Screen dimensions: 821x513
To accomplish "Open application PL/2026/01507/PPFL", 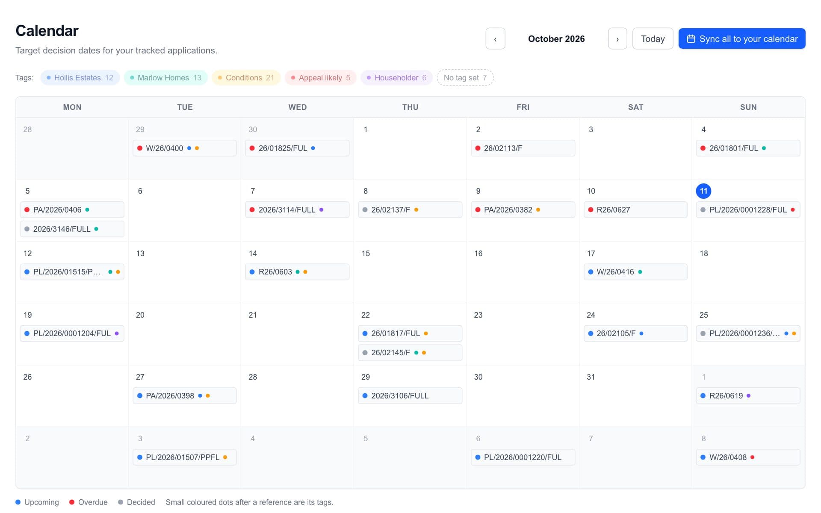I will pyautogui.click(x=185, y=457).
